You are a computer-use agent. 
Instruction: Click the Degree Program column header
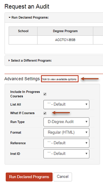(65, 31)
